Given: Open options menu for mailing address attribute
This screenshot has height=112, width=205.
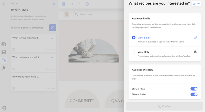Looking at the screenshot, I should tap(52, 38).
